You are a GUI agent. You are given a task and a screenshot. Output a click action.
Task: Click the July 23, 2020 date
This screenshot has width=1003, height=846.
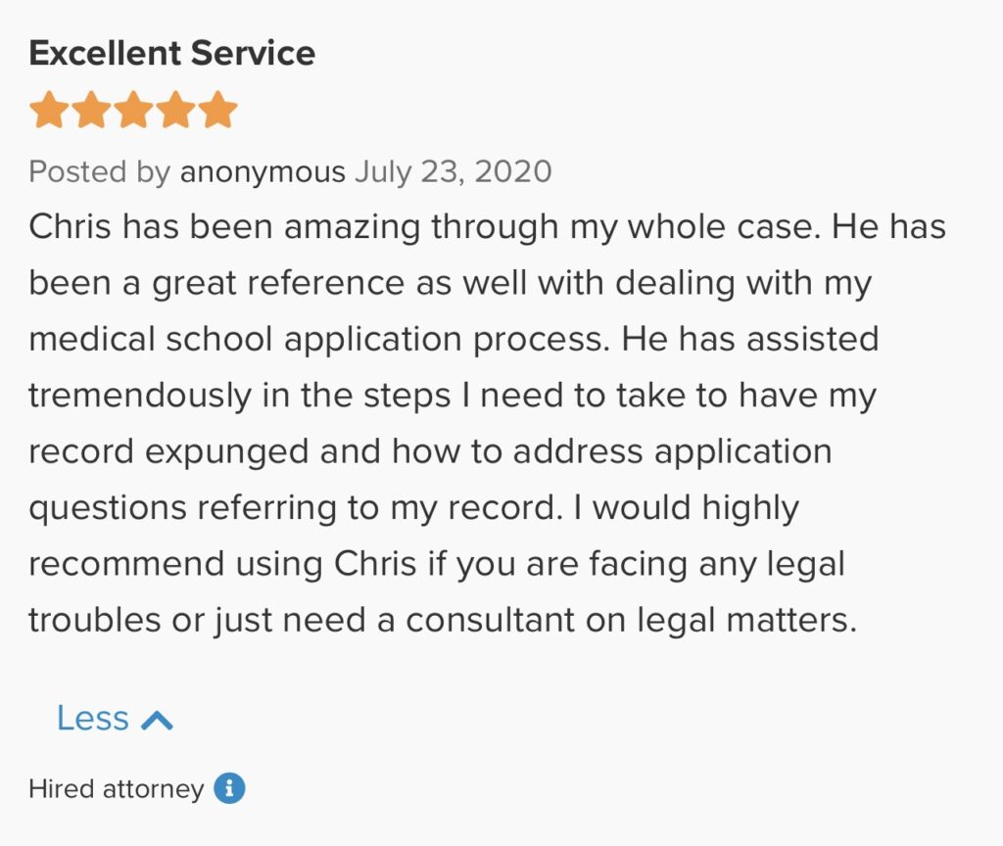(453, 172)
